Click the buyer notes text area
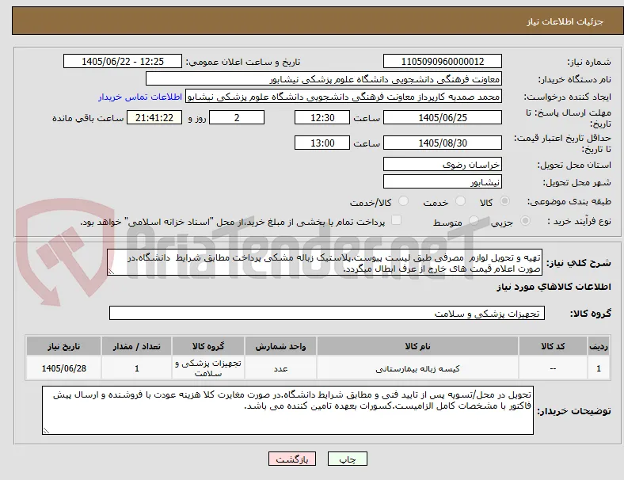624x480 pixels. tap(287, 410)
